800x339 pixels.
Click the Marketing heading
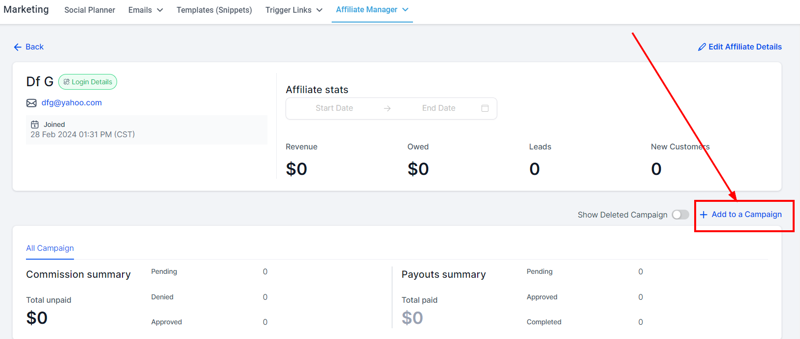point(26,10)
